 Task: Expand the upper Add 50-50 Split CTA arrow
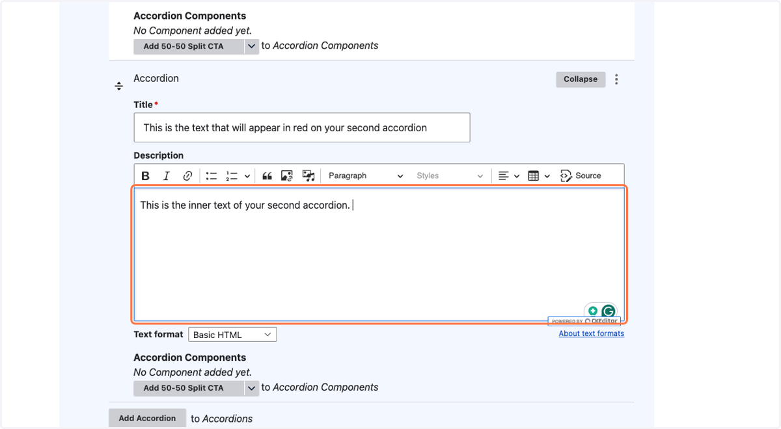(252, 46)
